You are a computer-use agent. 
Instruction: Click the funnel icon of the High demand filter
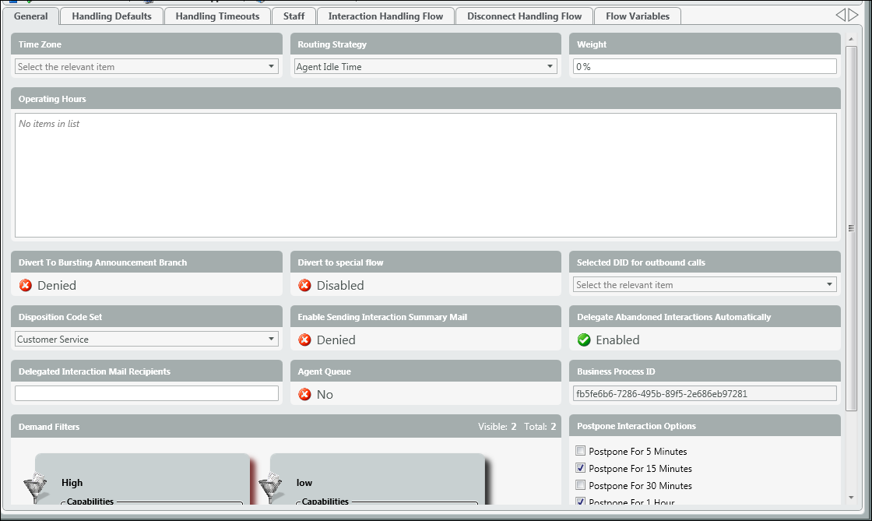click(33, 488)
